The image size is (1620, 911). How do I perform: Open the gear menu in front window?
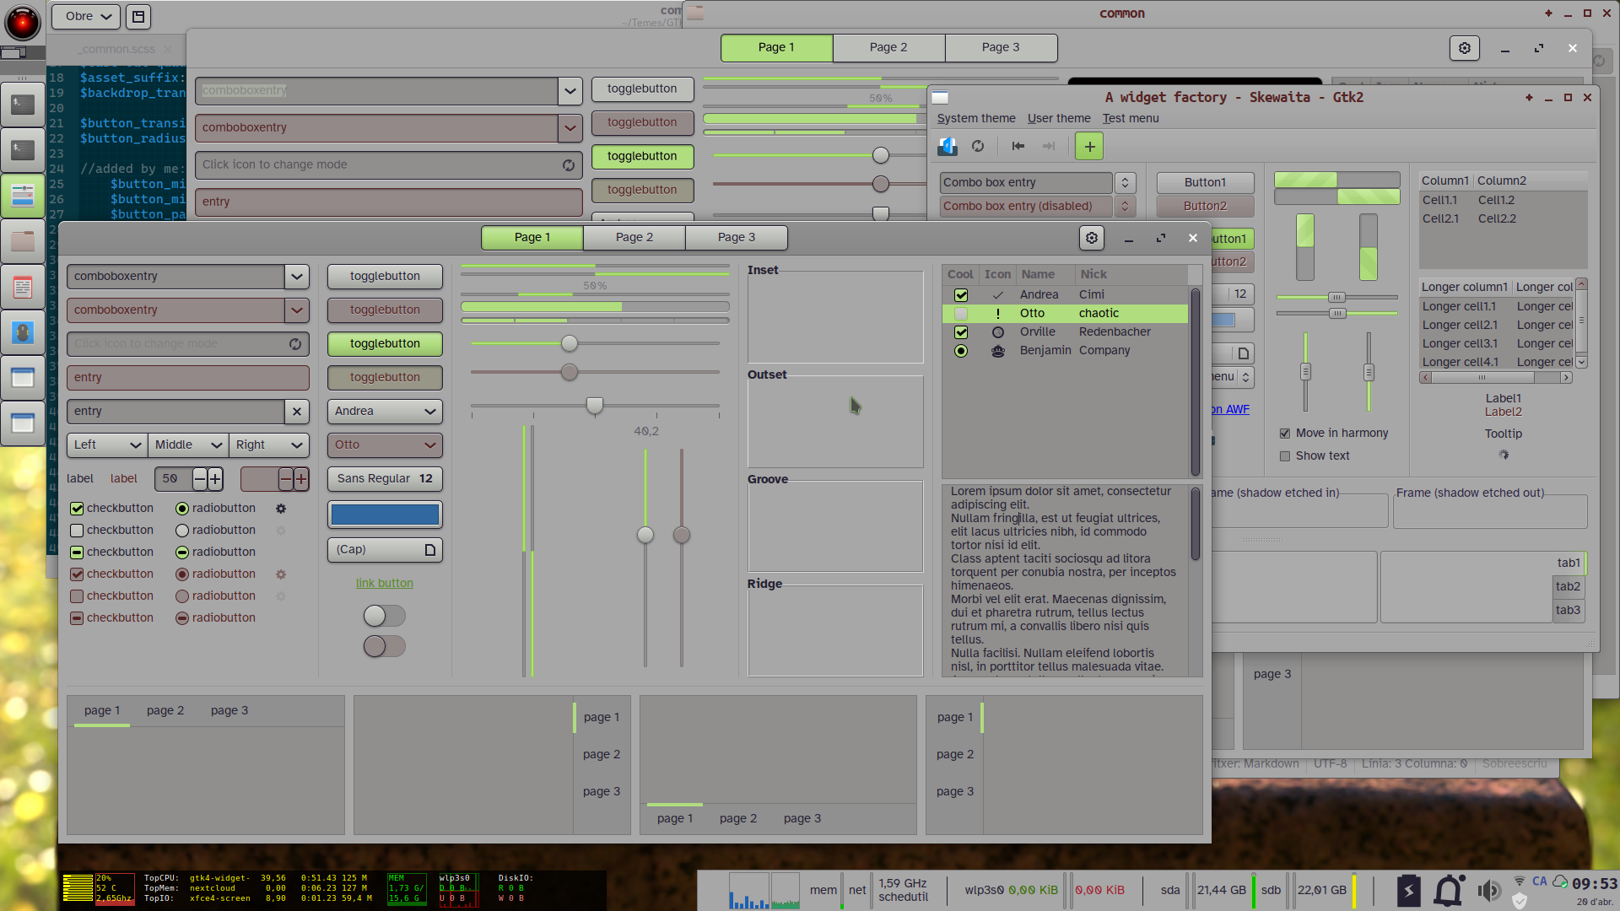[x=1092, y=239]
